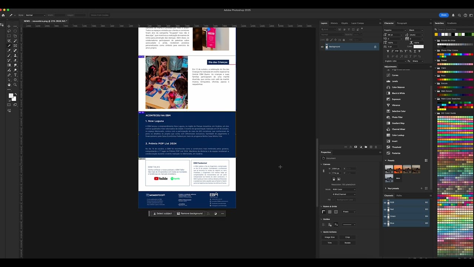Select the Zoom tool
The height and width of the screenshot is (267, 474).
(15, 85)
